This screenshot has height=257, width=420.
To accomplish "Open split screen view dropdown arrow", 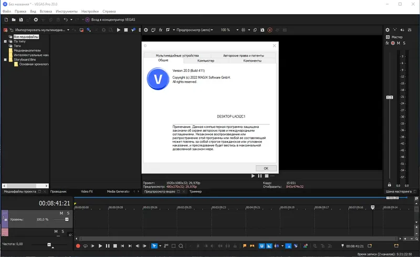I will click(174, 30).
